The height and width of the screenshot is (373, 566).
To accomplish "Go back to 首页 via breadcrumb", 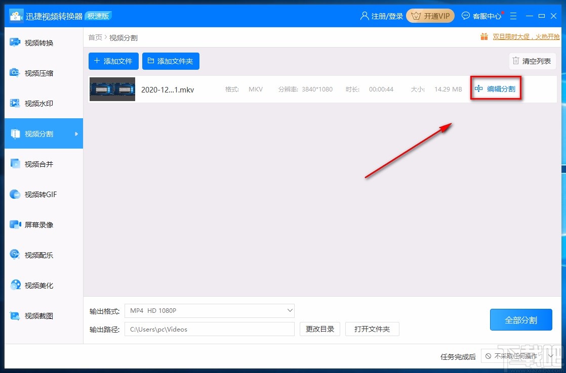I will pyautogui.click(x=95, y=37).
